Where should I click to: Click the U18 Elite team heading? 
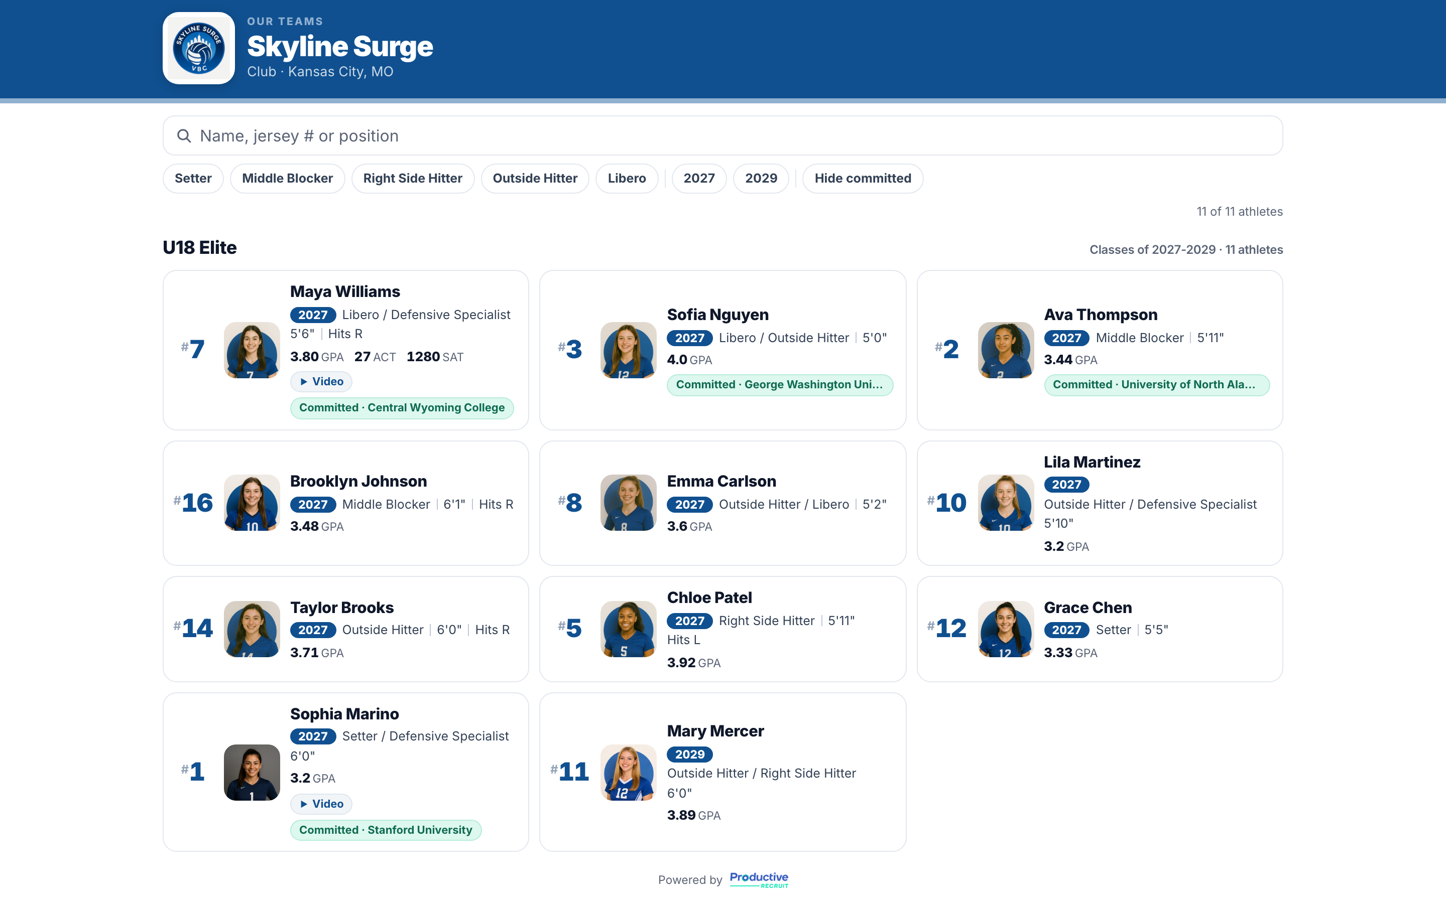click(199, 247)
